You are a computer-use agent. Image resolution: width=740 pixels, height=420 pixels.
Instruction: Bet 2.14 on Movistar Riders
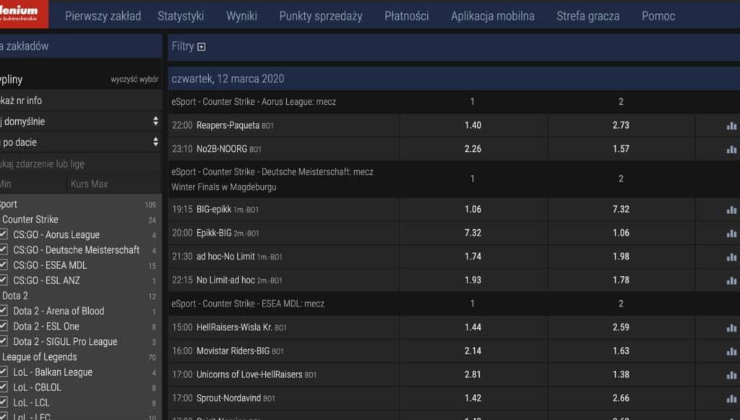pyautogui.click(x=473, y=351)
